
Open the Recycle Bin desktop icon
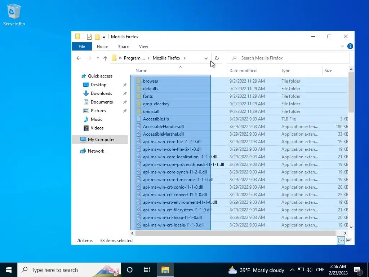(14, 14)
